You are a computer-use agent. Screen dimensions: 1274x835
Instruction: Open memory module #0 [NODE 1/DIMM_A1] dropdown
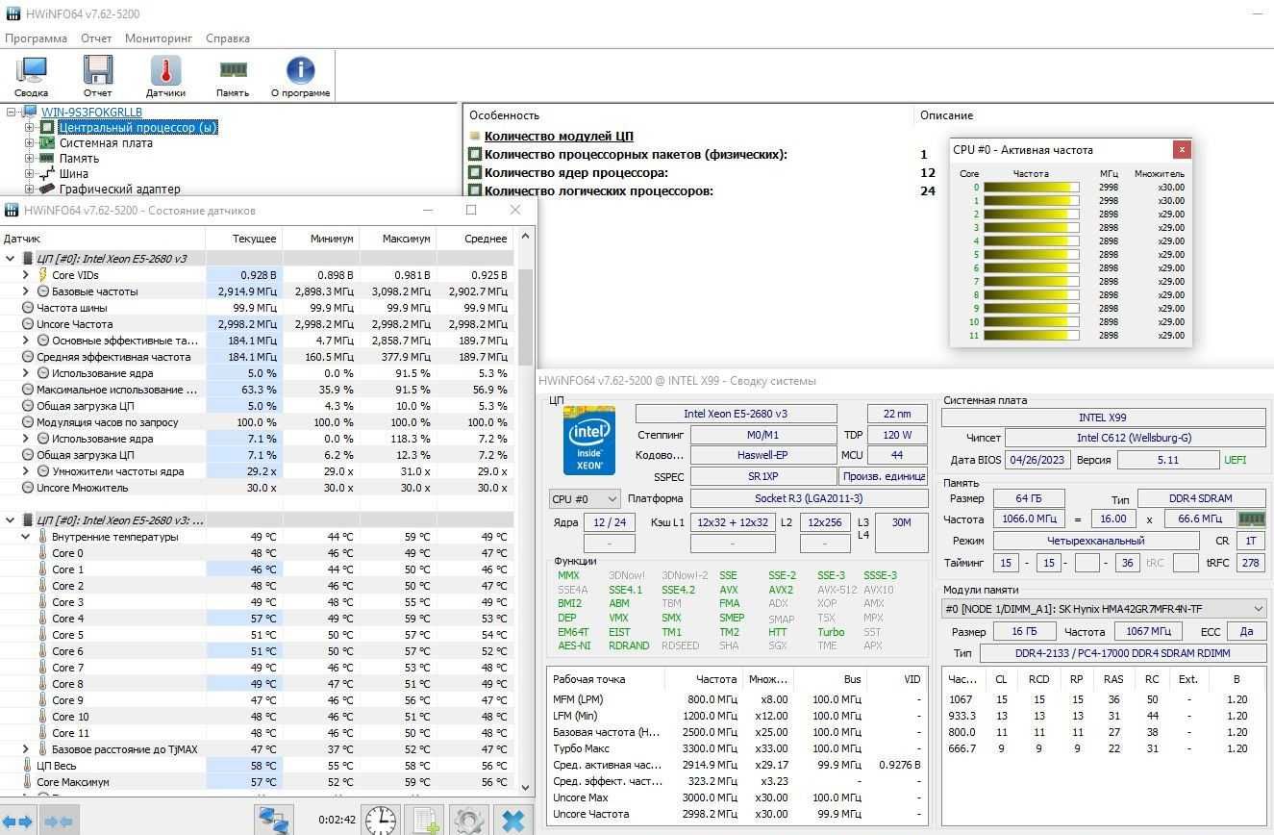(x=1103, y=609)
